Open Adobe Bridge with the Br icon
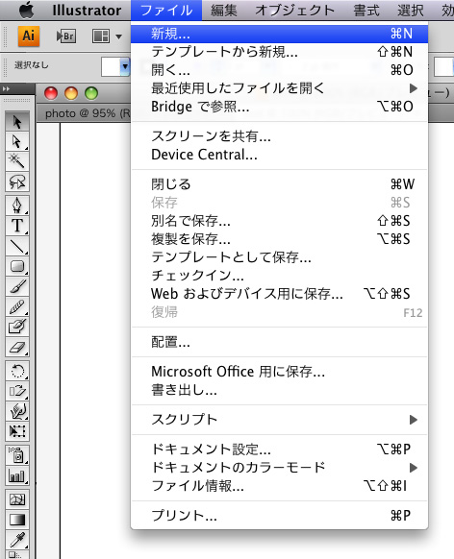The height and width of the screenshot is (559, 454). 66,36
